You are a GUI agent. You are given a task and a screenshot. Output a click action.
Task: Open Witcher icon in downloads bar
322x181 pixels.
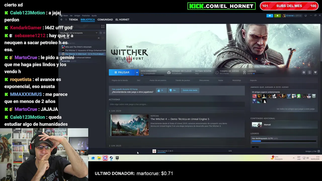point(154,151)
